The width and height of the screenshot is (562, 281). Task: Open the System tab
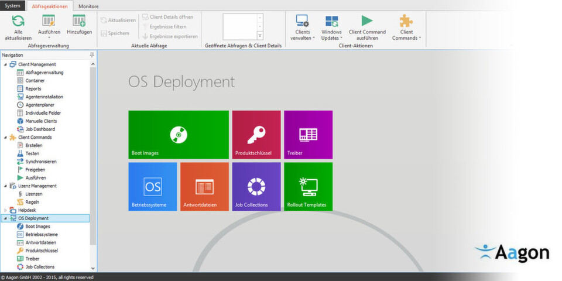(12, 6)
